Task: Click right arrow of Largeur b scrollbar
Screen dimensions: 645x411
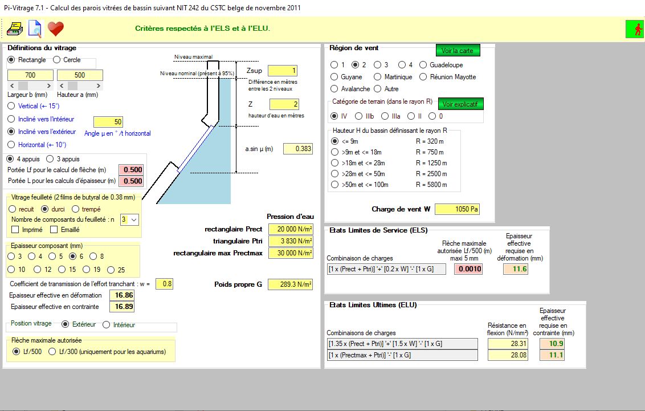Action: click(50, 85)
